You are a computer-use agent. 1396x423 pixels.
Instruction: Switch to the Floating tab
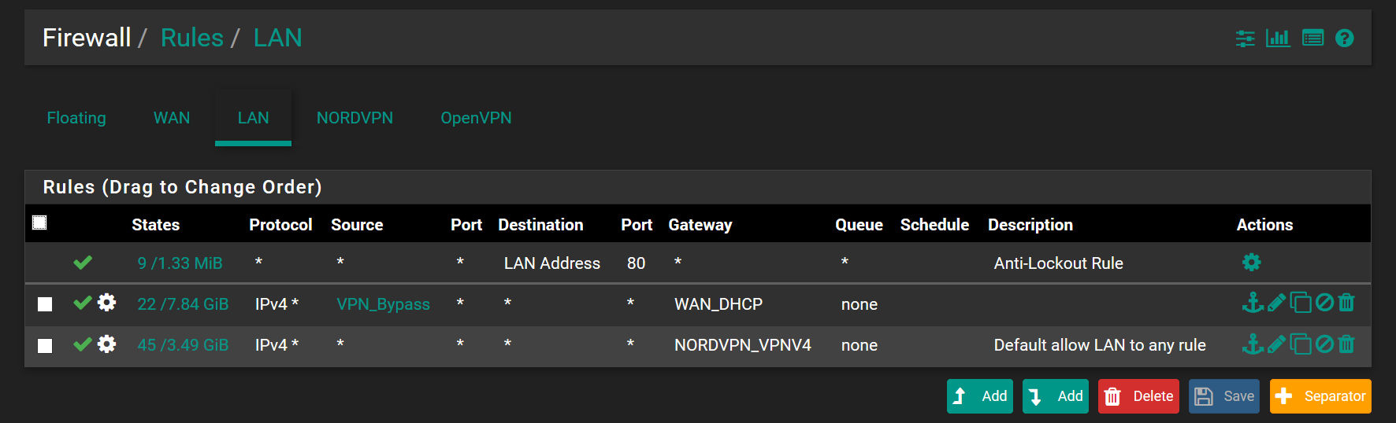click(x=76, y=118)
